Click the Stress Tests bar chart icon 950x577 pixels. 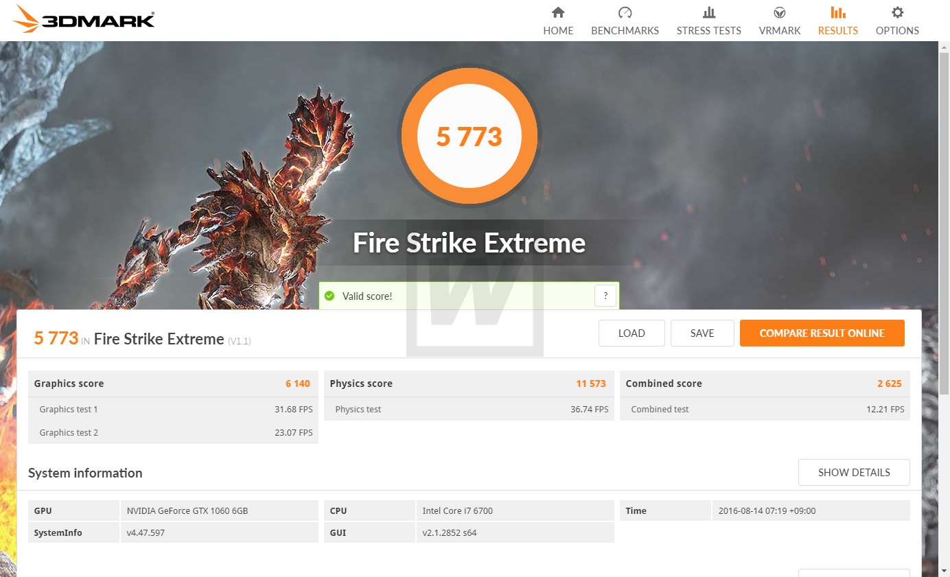(709, 12)
